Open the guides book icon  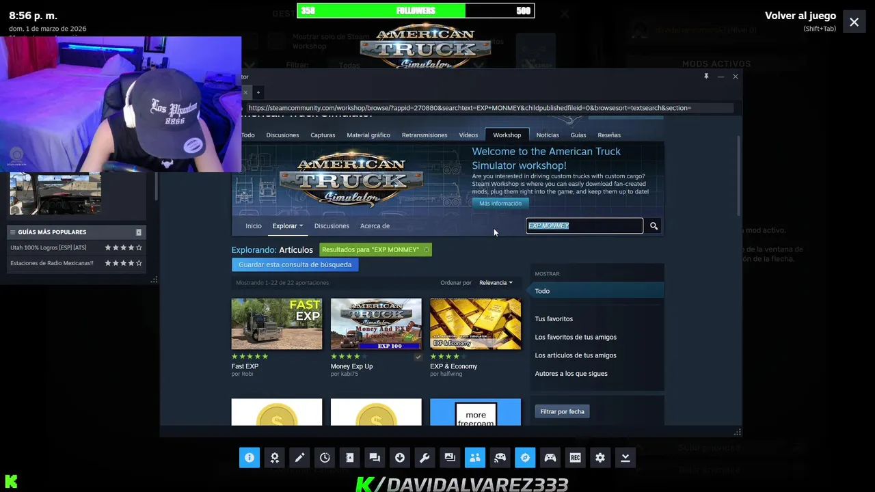tap(349, 458)
